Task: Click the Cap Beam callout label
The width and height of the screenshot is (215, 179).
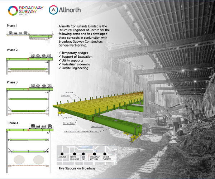Action: [68, 117]
